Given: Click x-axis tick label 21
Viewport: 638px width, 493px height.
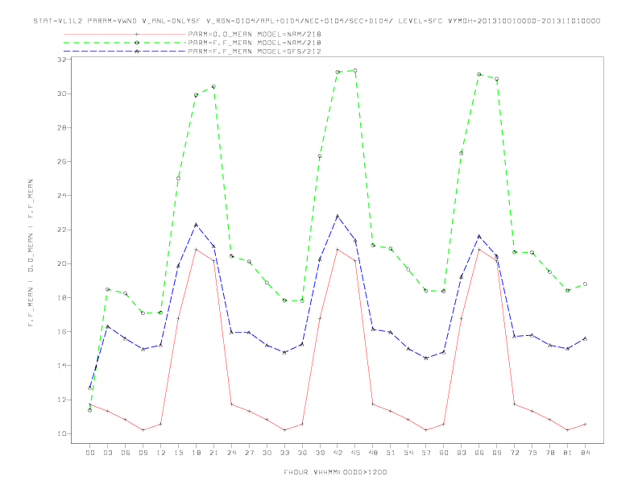Looking at the screenshot, I should 213,453.
